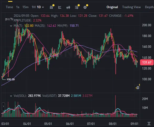The width and height of the screenshot is (154, 127).
Task: Click the Vol(SOL) value 283.979K
Action: pos(34,96)
